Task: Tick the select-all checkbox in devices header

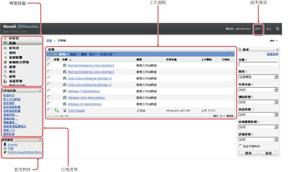Action: [49, 60]
